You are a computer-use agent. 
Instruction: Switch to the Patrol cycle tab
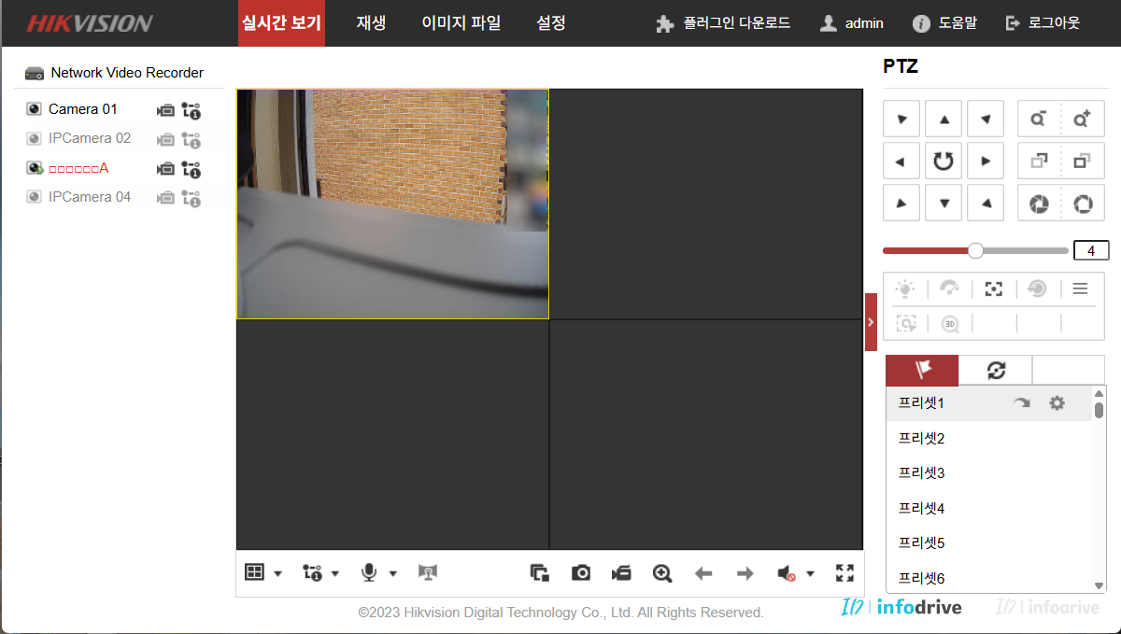pyautogui.click(x=996, y=370)
